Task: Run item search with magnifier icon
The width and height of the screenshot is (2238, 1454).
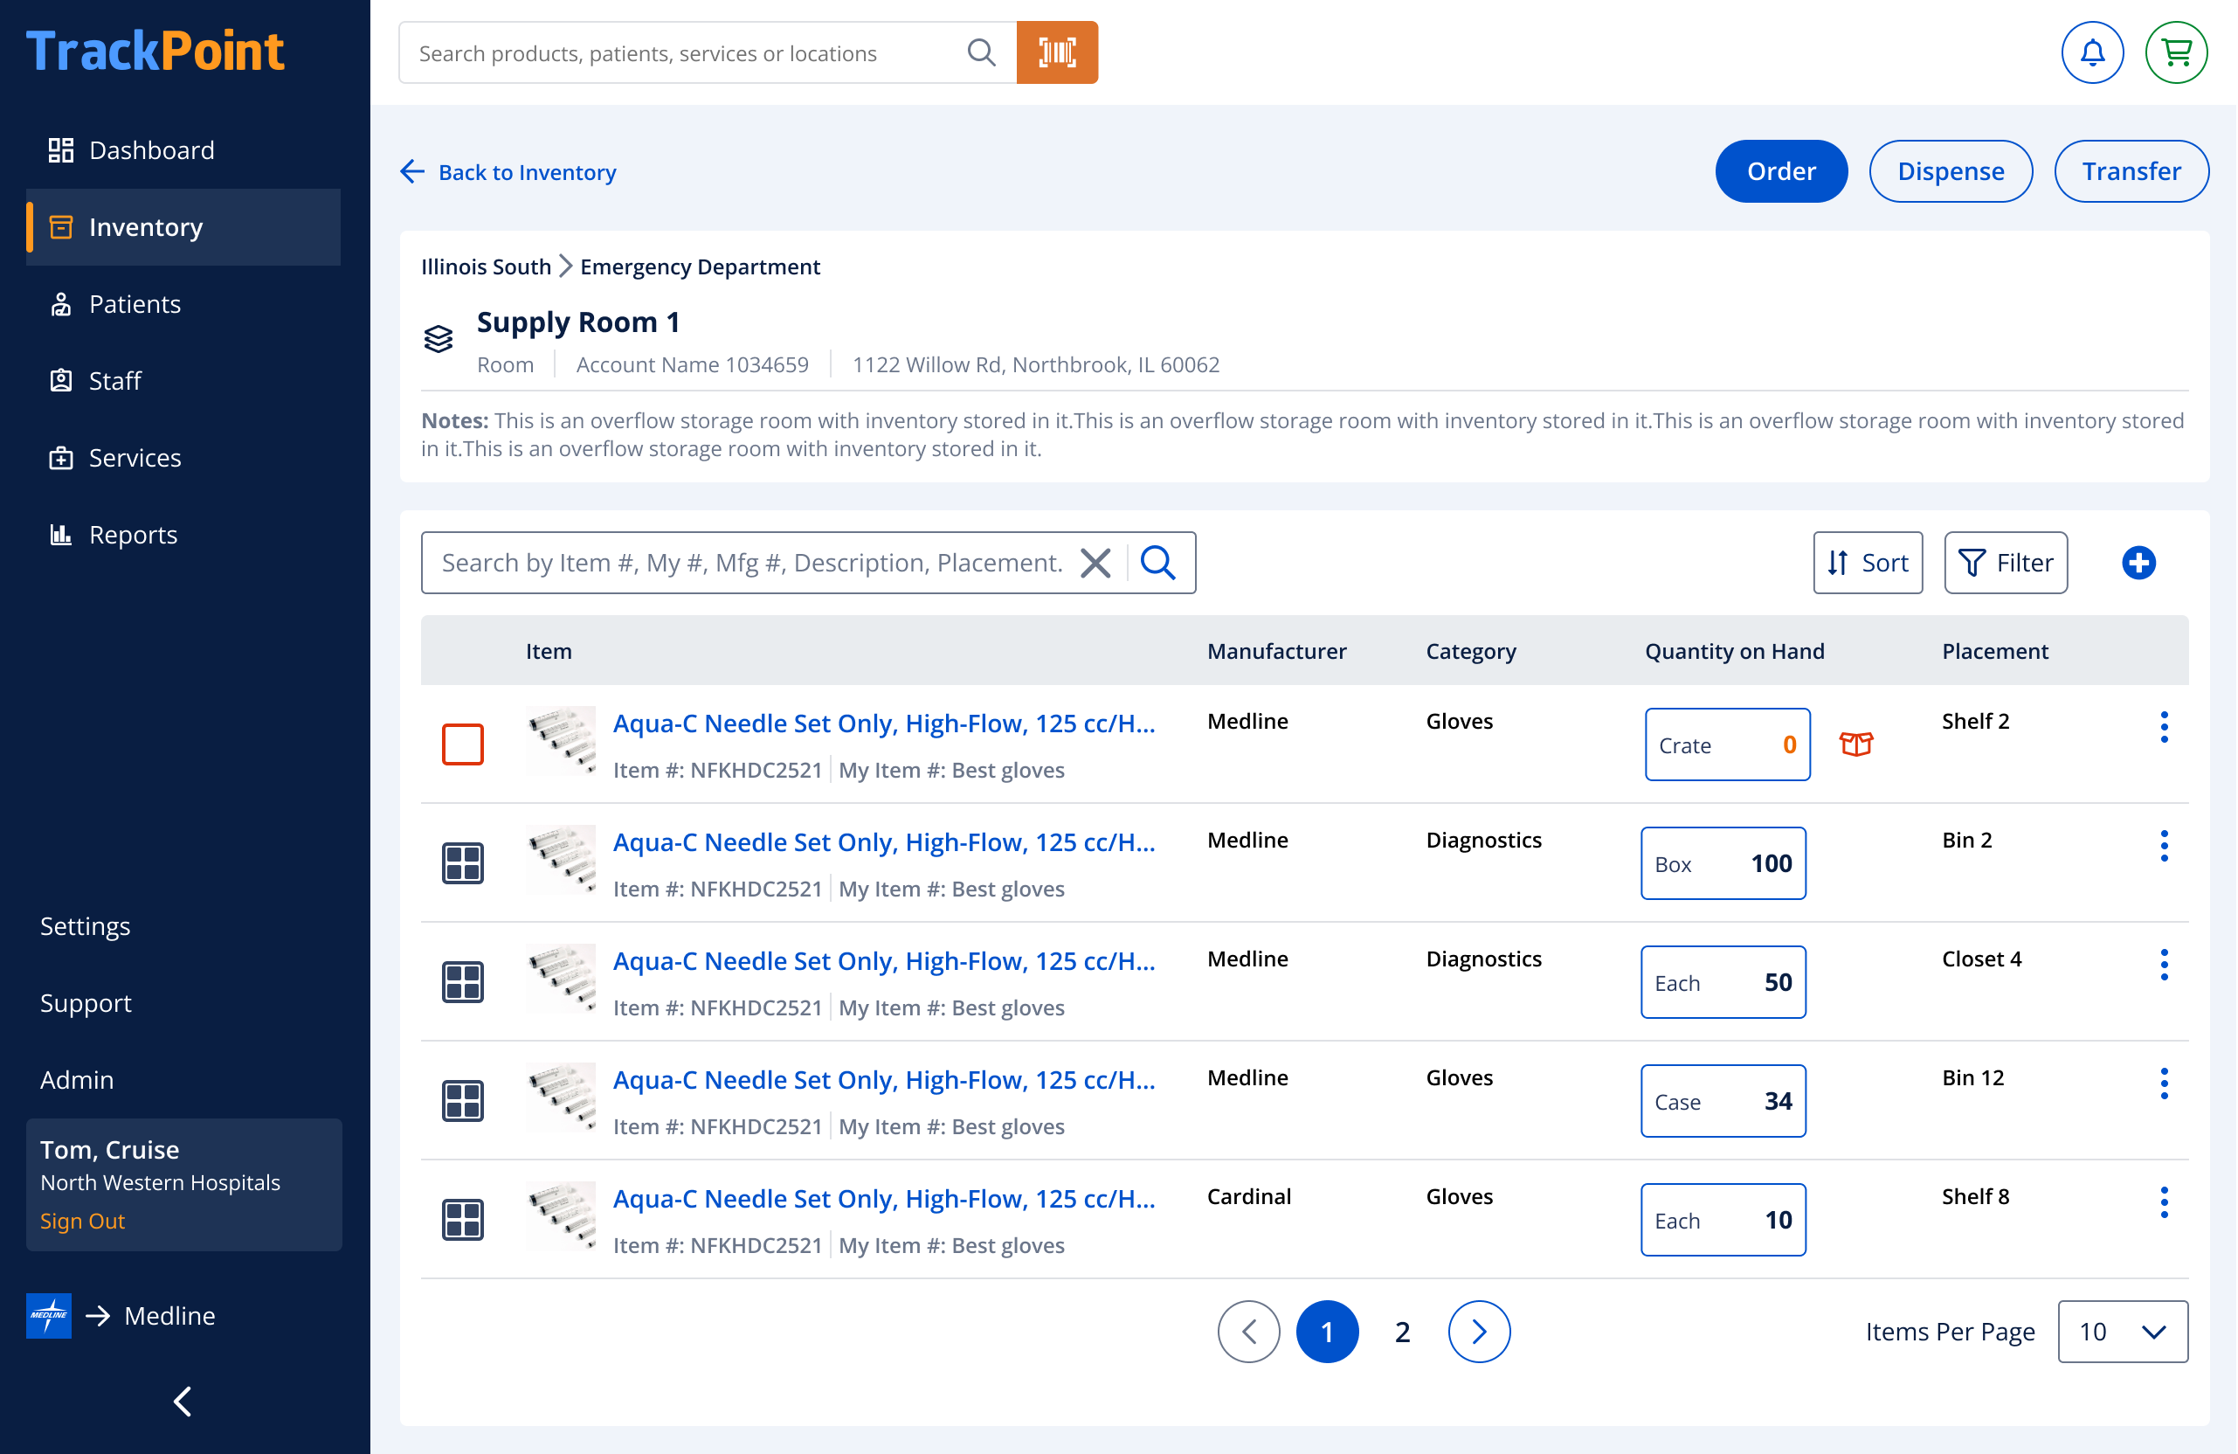Action: click(1158, 563)
